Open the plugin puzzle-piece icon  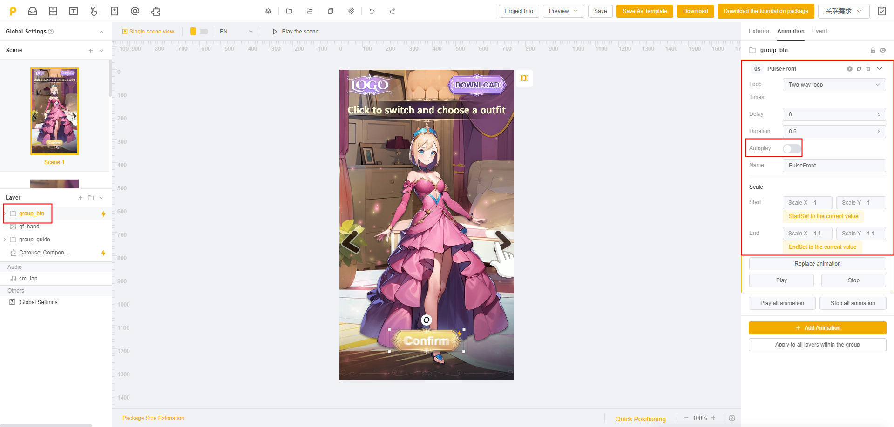(x=156, y=11)
